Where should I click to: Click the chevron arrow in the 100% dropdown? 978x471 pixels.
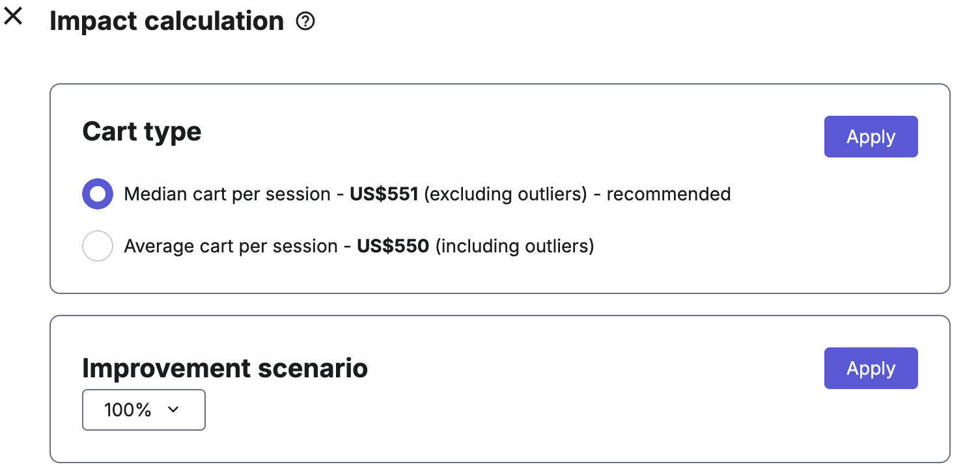click(173, 410)
